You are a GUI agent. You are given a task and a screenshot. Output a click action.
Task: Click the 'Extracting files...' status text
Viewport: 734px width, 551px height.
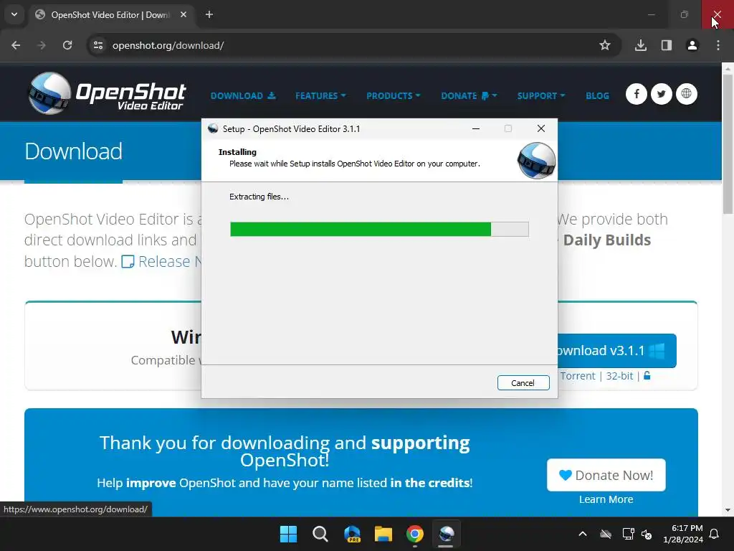click(259, 197)
